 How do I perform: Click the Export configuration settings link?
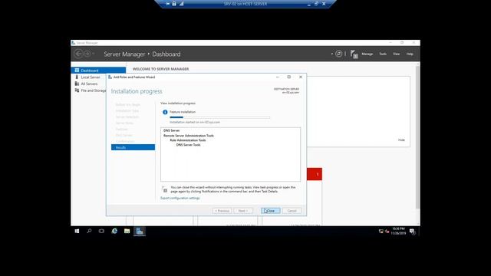tap(180, 198)
